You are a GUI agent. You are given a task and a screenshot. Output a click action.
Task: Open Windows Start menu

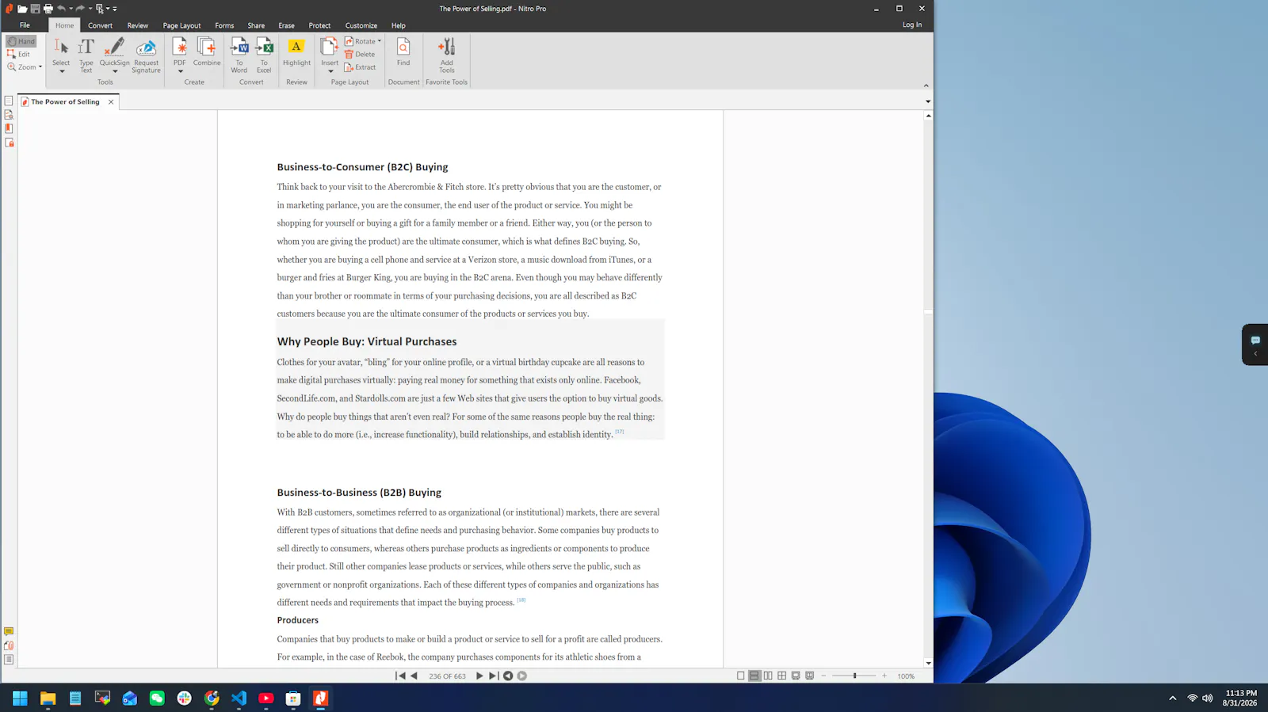tap(20, 698)
